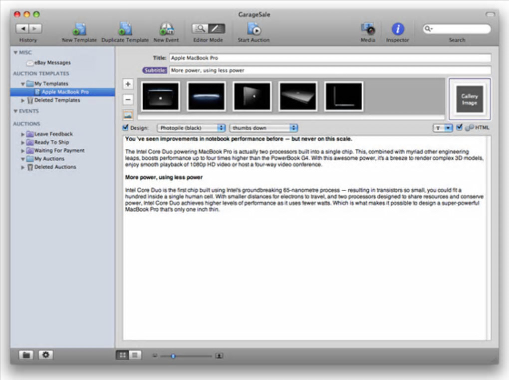
Task: Click the folder button at sidebar bottom
Action: 26,355
